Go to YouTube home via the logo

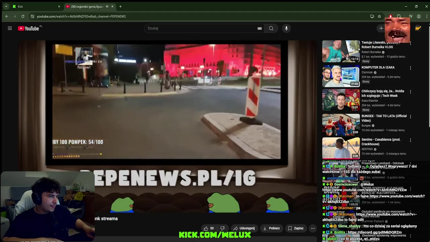pyautogui.click(x=29, y=28)
